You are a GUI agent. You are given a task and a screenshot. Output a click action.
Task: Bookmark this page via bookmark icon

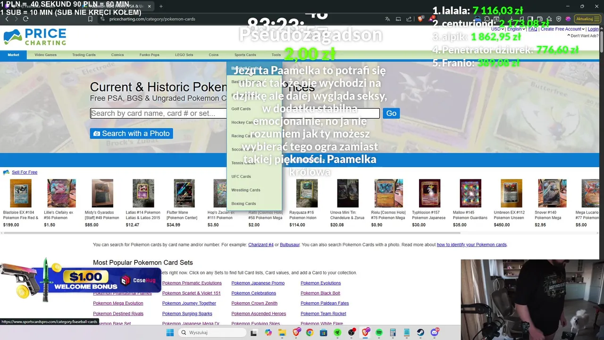tap(90, 19)
